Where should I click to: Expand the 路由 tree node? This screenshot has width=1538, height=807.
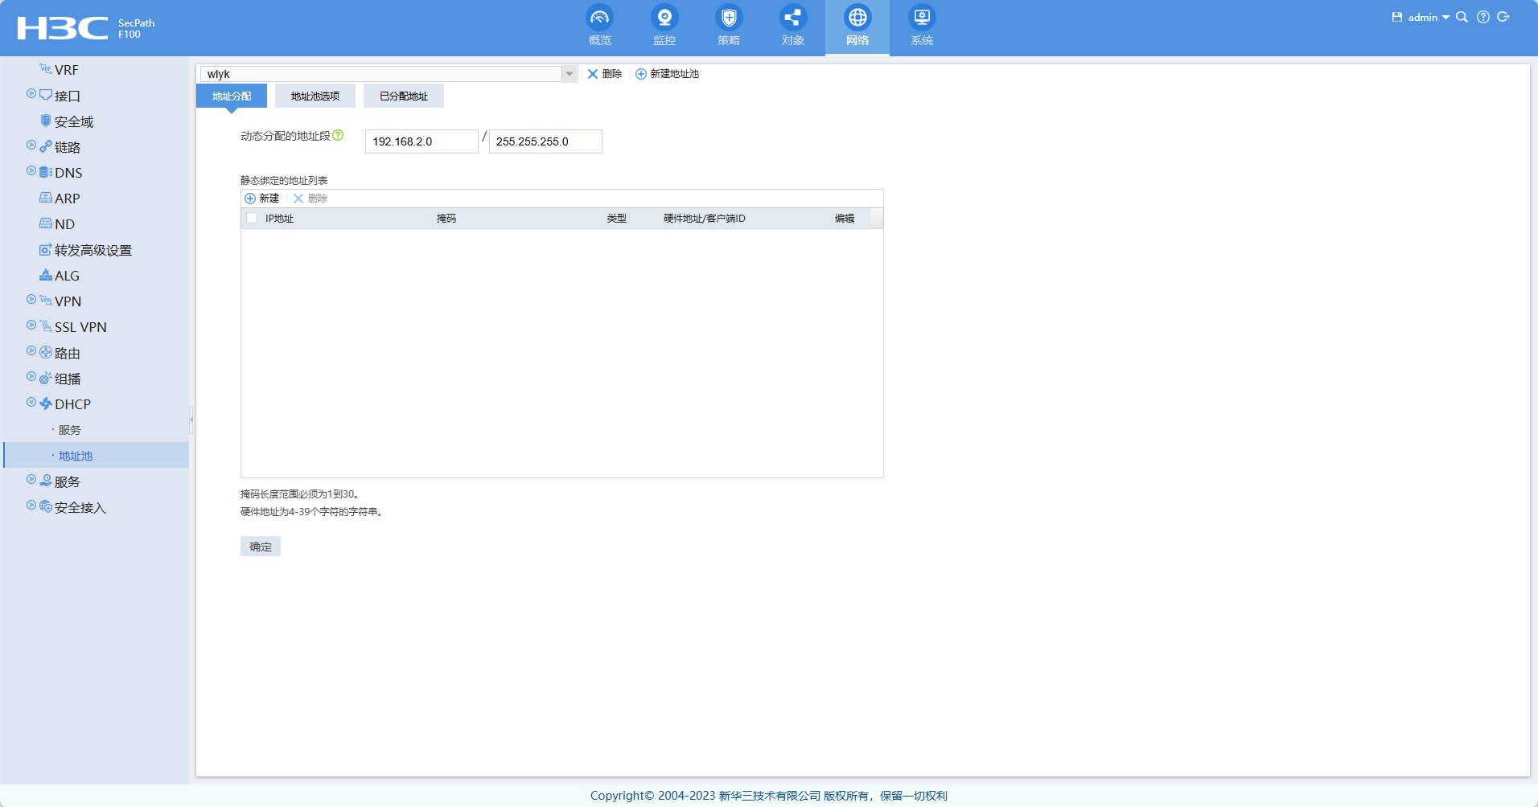click(31, 351)
